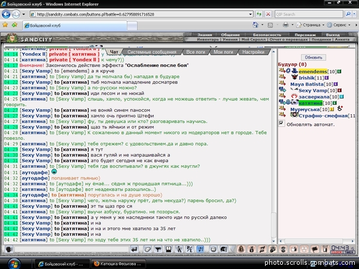Open the Home button dropdown arrow

[262, 25]
